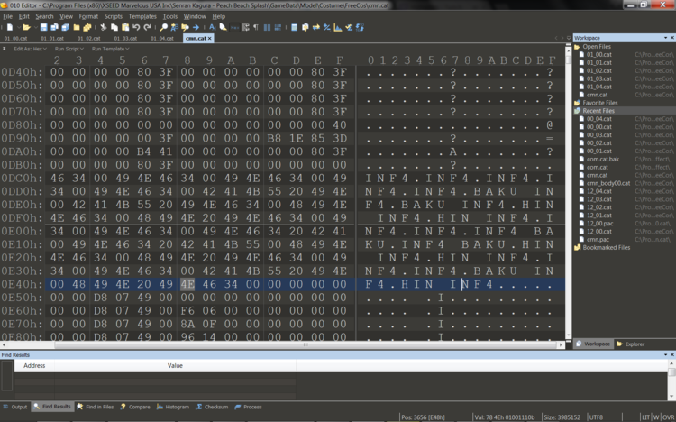
Task: Open the Histogram bottom tab
Action: pyautogui.click(x=173, y=407)
